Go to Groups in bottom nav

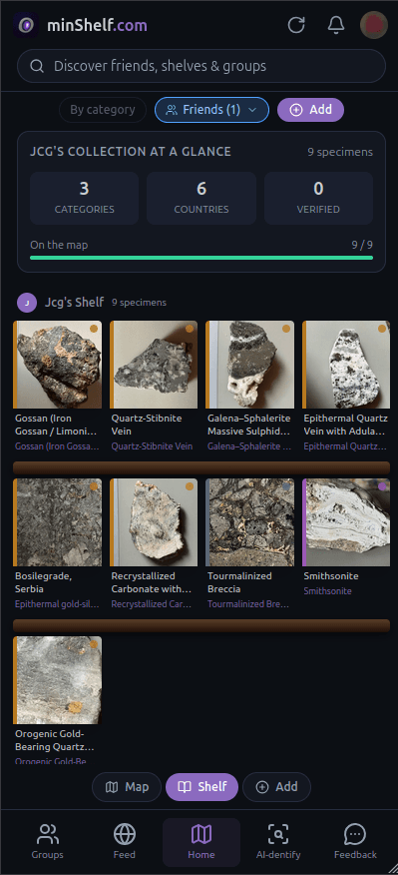point(48,843)
